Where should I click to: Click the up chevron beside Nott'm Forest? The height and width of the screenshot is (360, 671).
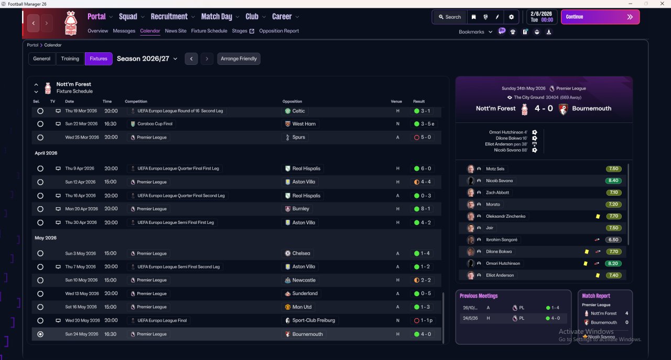point(36,84)
